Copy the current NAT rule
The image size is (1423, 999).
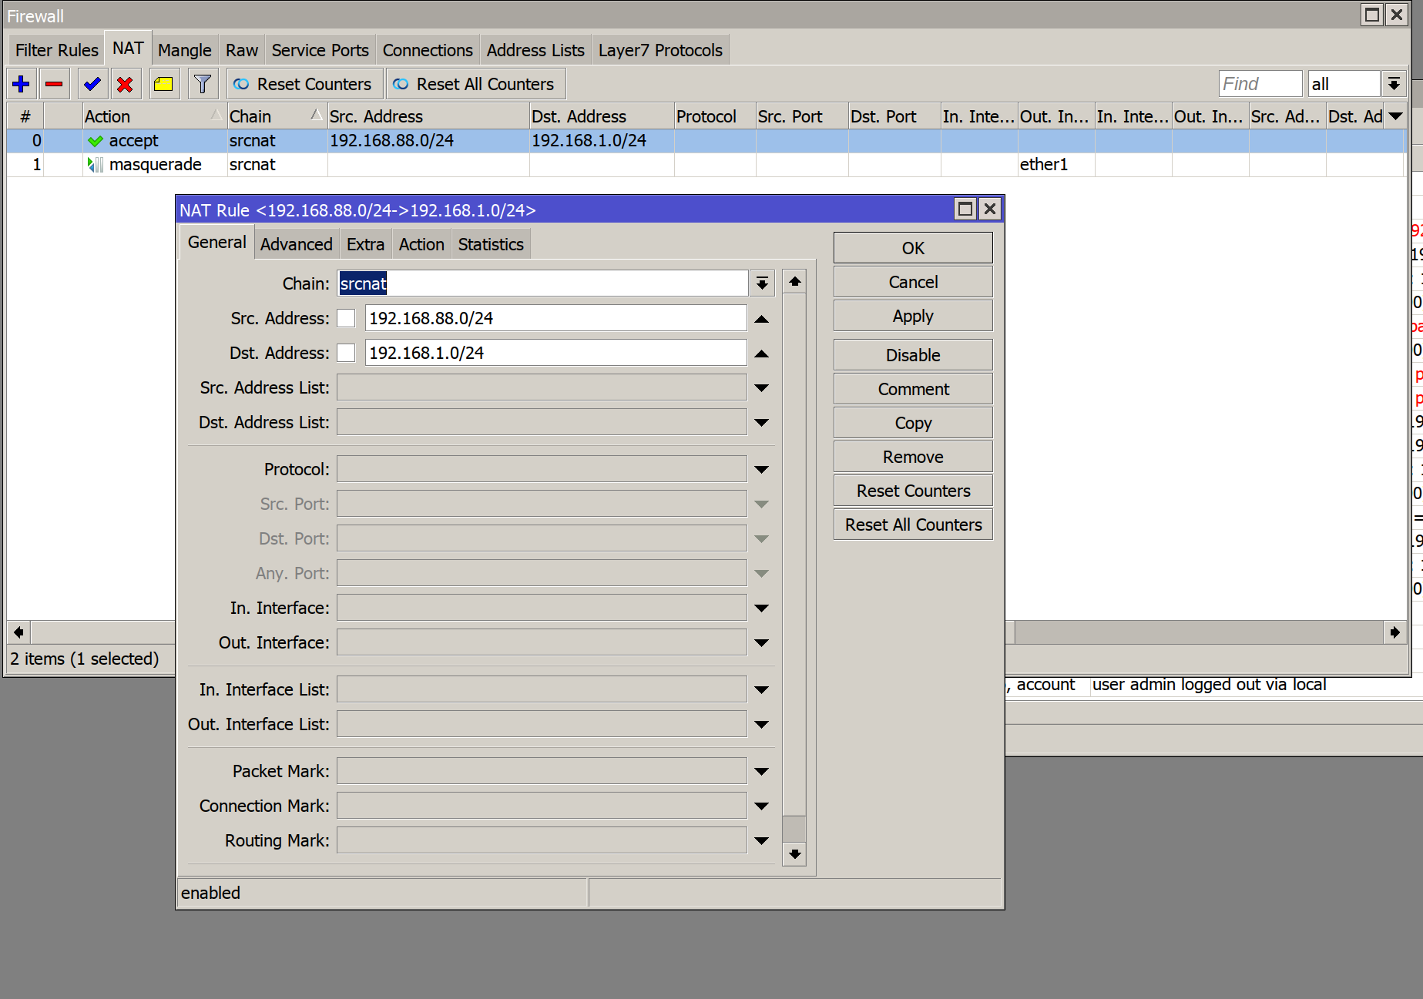[912, 422]
